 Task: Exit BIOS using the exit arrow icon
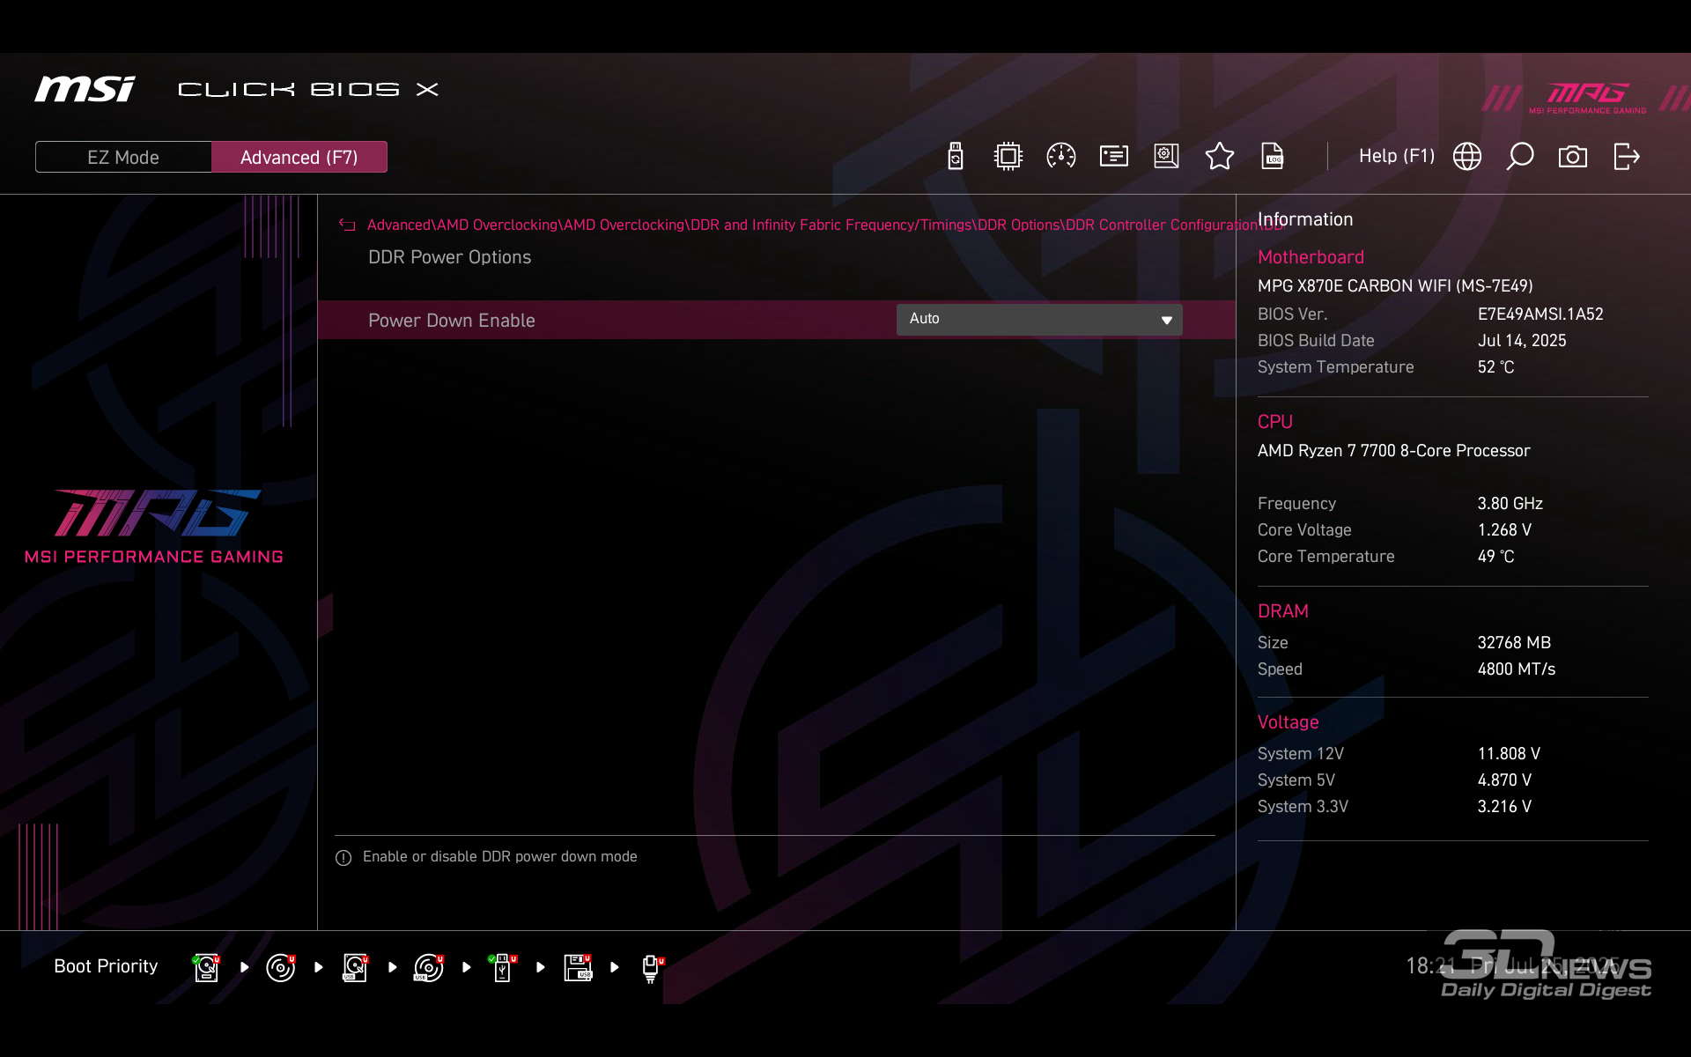tap(1627, 157)
